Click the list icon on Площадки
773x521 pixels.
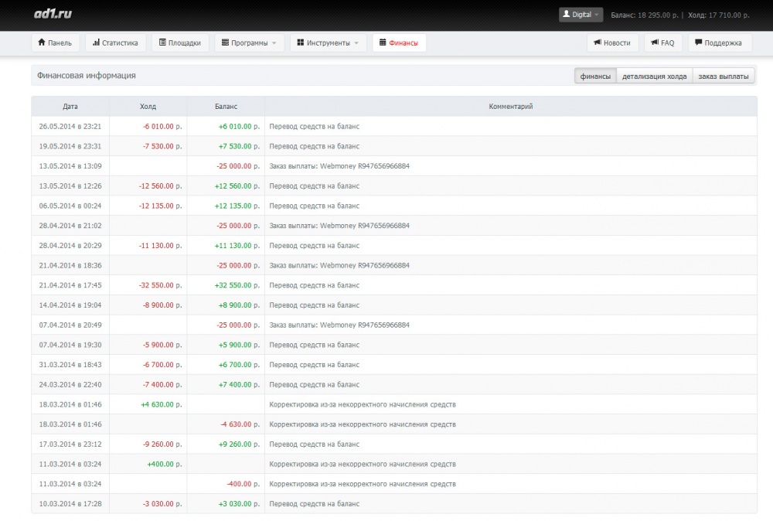pyautogui.click(x=162, y=43)
